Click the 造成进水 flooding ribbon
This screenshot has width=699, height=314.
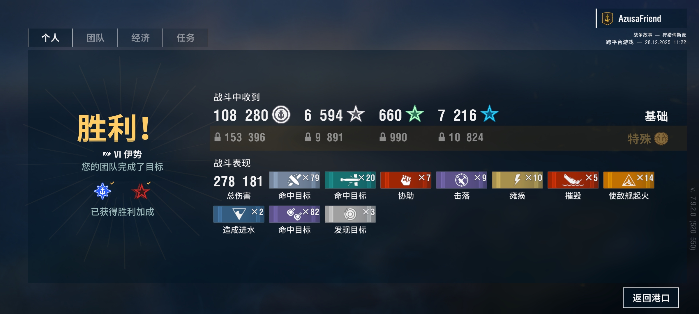239,214
